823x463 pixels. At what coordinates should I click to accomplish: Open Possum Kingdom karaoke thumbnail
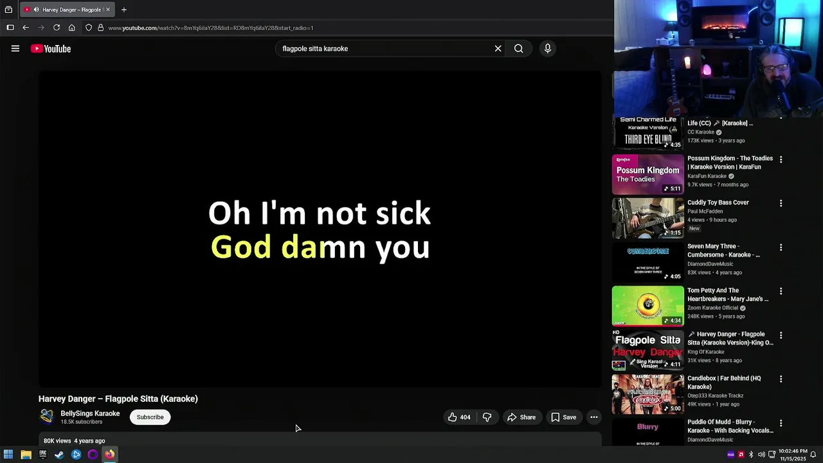click(647, 174)
